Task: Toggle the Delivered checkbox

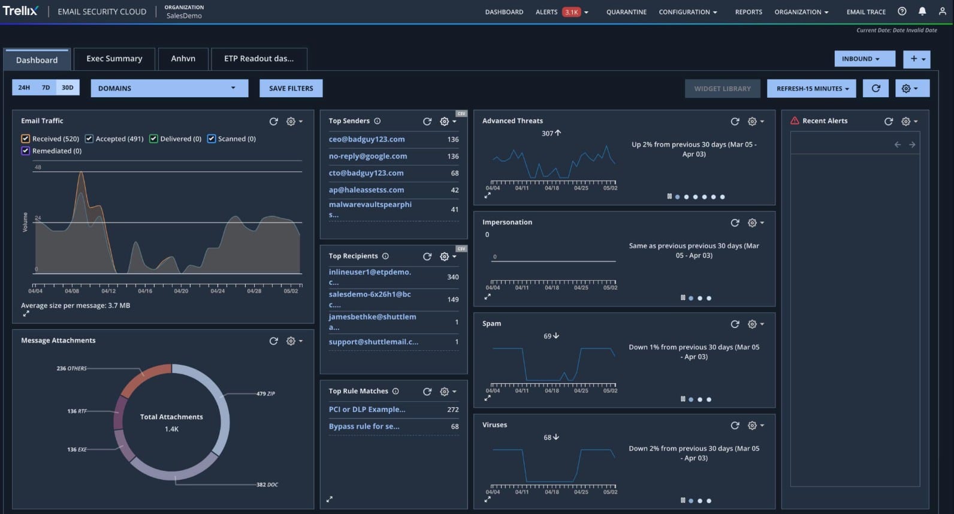Action: tap(153, 139)
